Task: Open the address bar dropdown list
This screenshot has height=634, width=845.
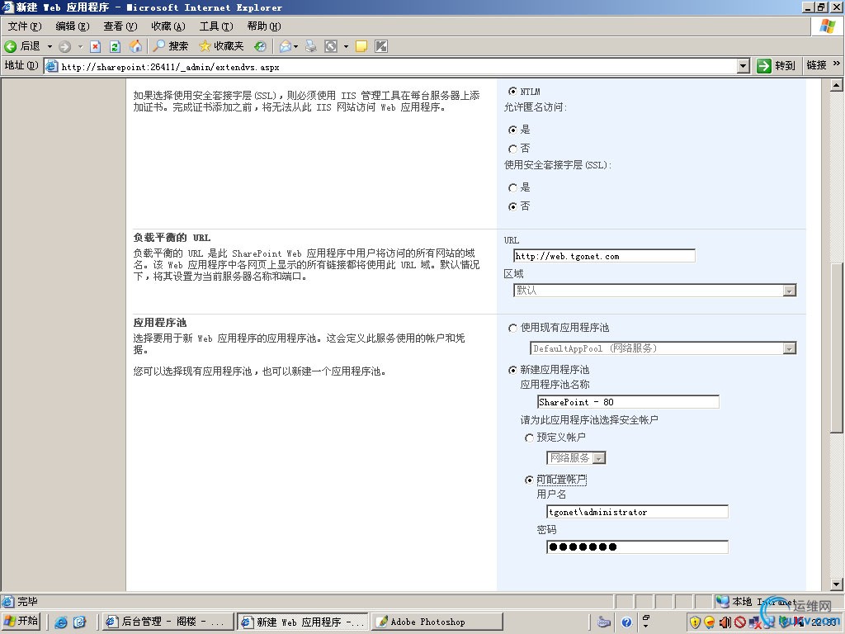Action: tap(744, 66)
